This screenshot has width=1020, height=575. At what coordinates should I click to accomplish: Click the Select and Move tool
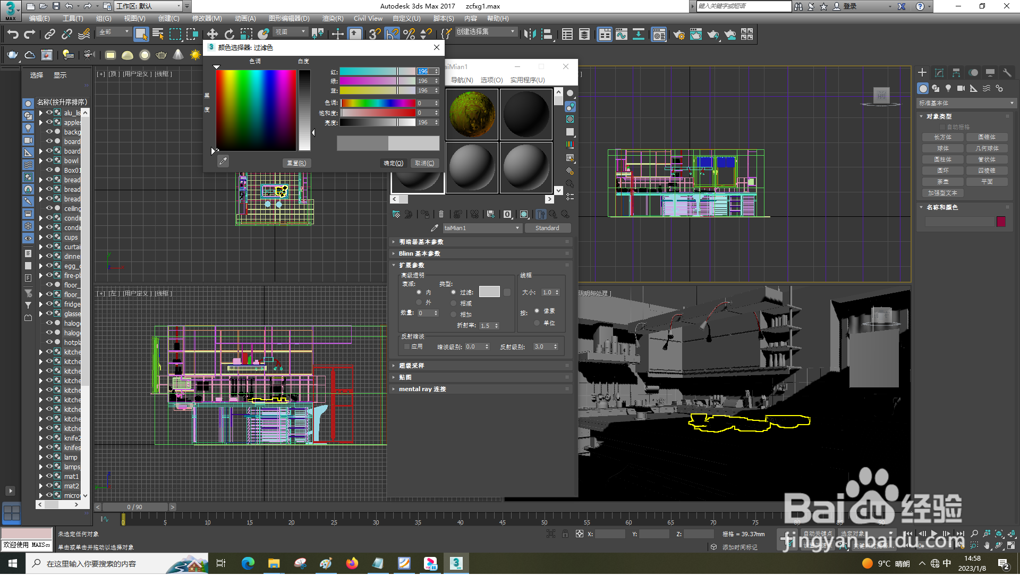coord(212,35)
